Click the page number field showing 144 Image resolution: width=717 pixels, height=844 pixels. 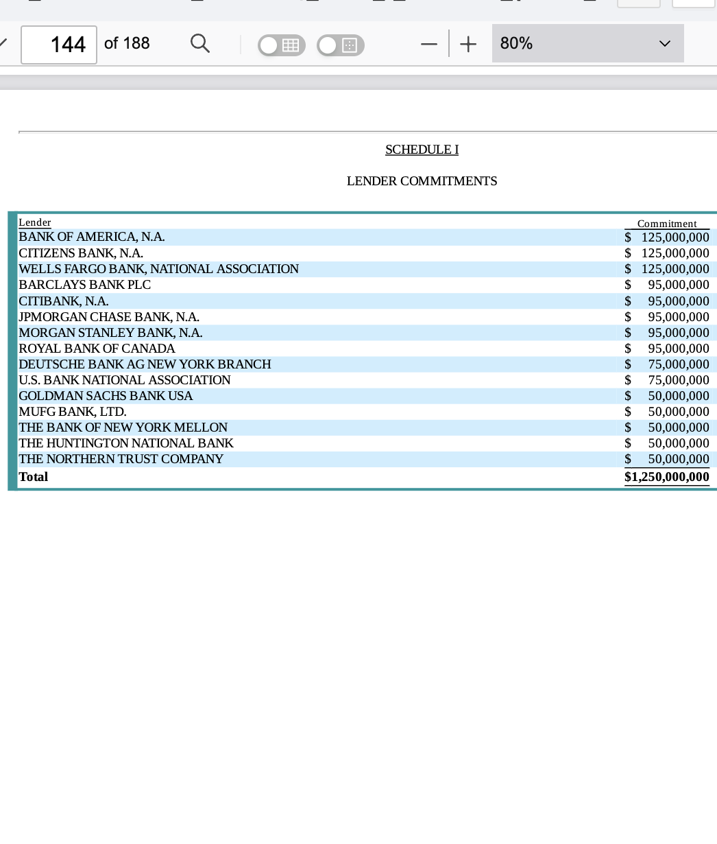[59, 45]
